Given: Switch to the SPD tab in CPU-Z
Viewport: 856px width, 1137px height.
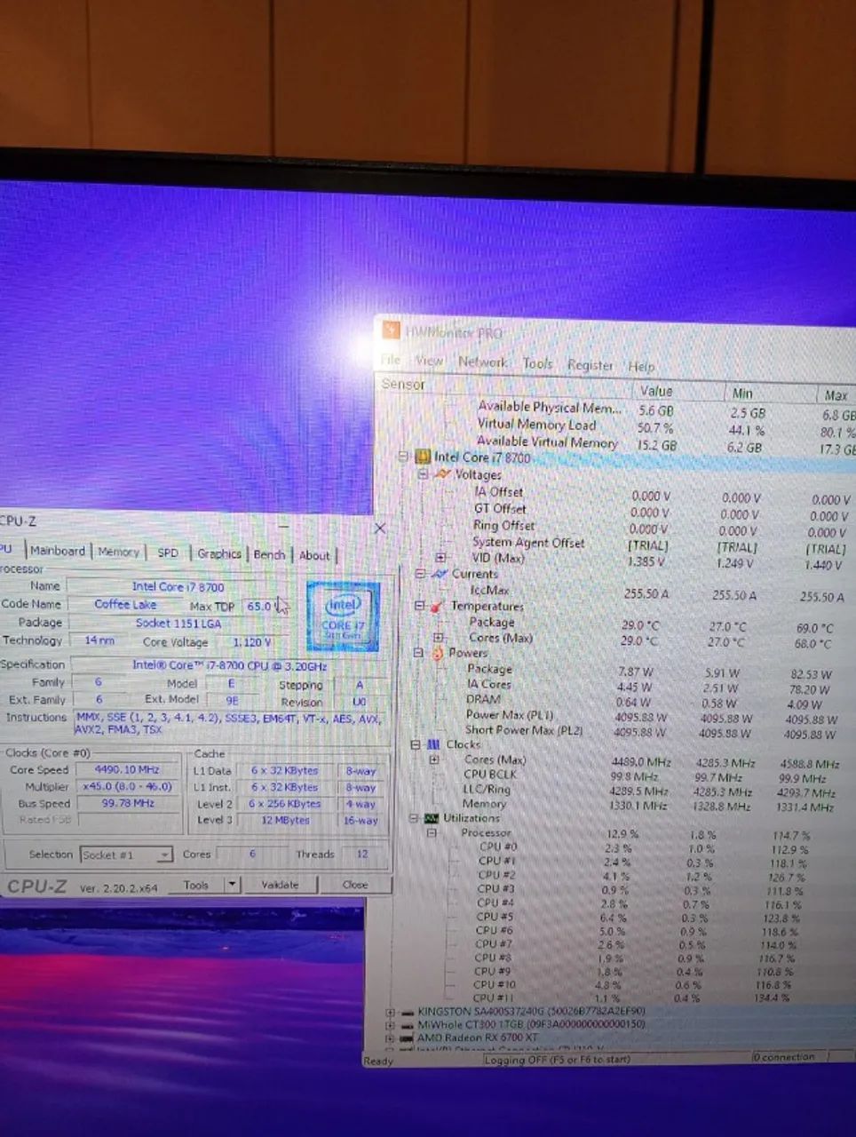Looking at the screenshot, I should (x=168, y=553).
